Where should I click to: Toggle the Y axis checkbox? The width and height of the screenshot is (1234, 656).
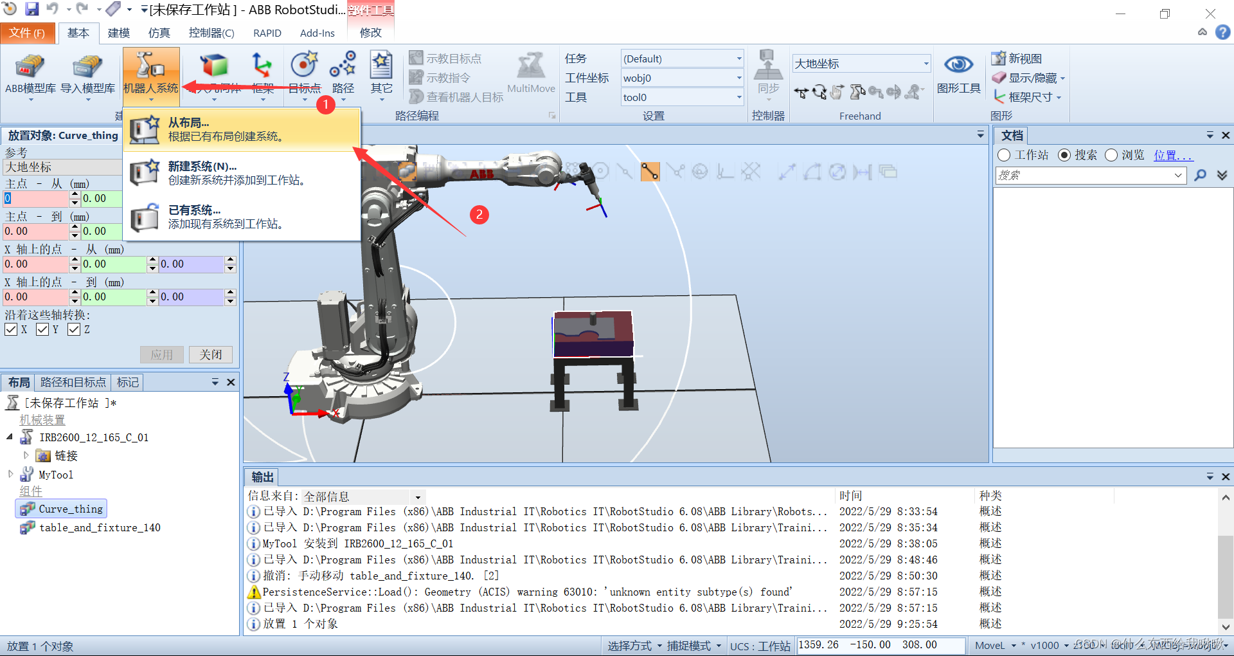[42, 329]
